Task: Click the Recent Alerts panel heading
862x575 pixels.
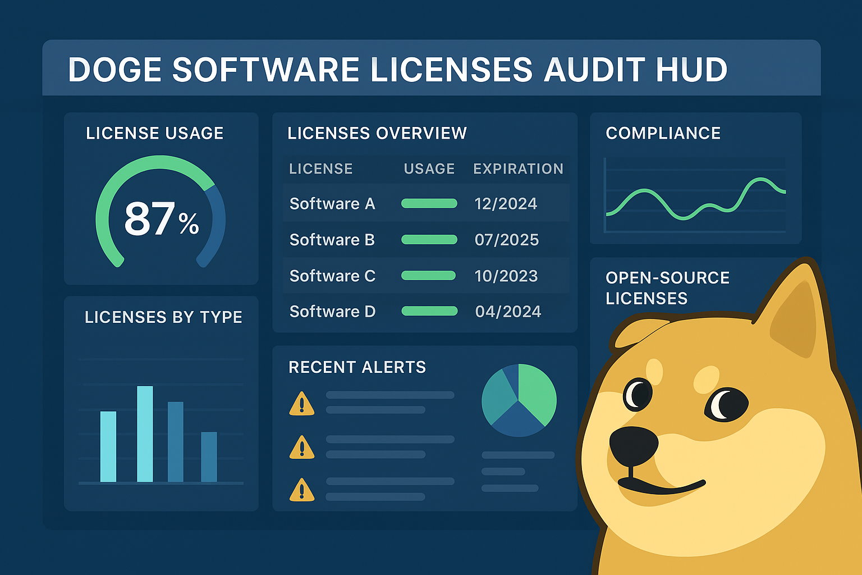Action: click(x=357, y=367)
